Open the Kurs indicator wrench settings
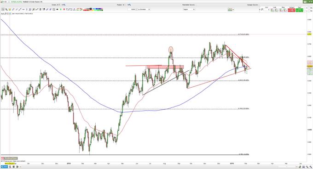 tap(6, 14)
